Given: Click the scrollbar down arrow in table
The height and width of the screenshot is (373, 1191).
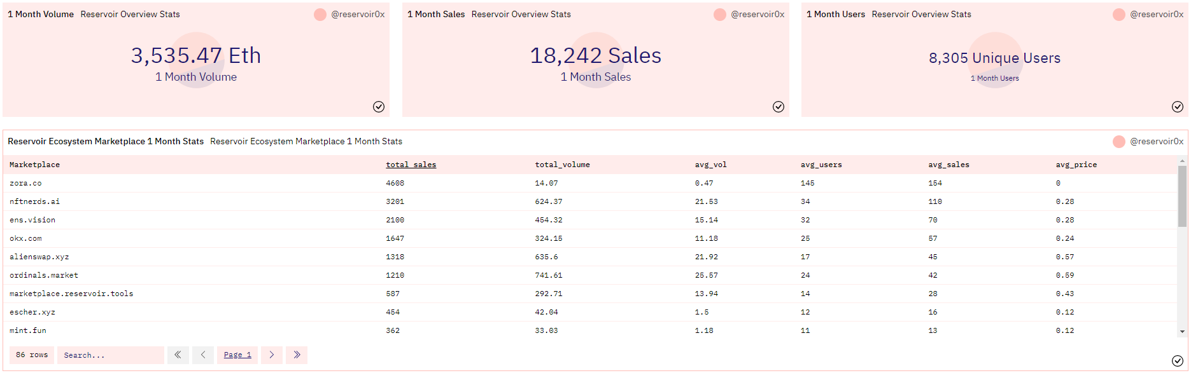Looking at the screenshot, I should point(1182,332).
